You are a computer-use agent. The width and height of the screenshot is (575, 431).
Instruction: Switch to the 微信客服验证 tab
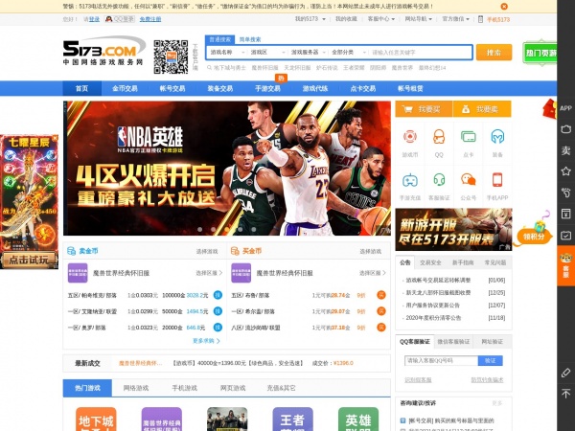[x=453, y=342]
